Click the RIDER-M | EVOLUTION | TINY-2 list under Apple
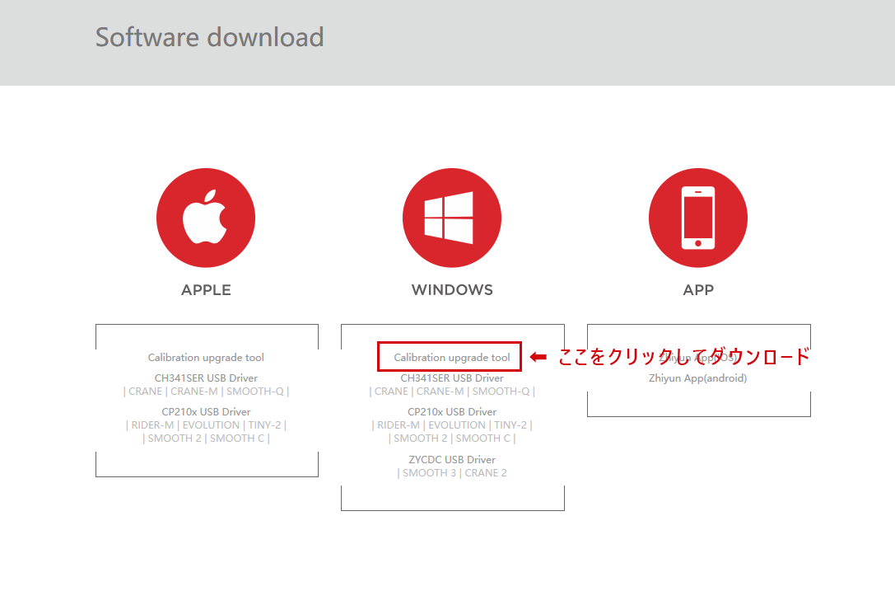This screenshot has height=591, width=895. (x=206, y=425)
